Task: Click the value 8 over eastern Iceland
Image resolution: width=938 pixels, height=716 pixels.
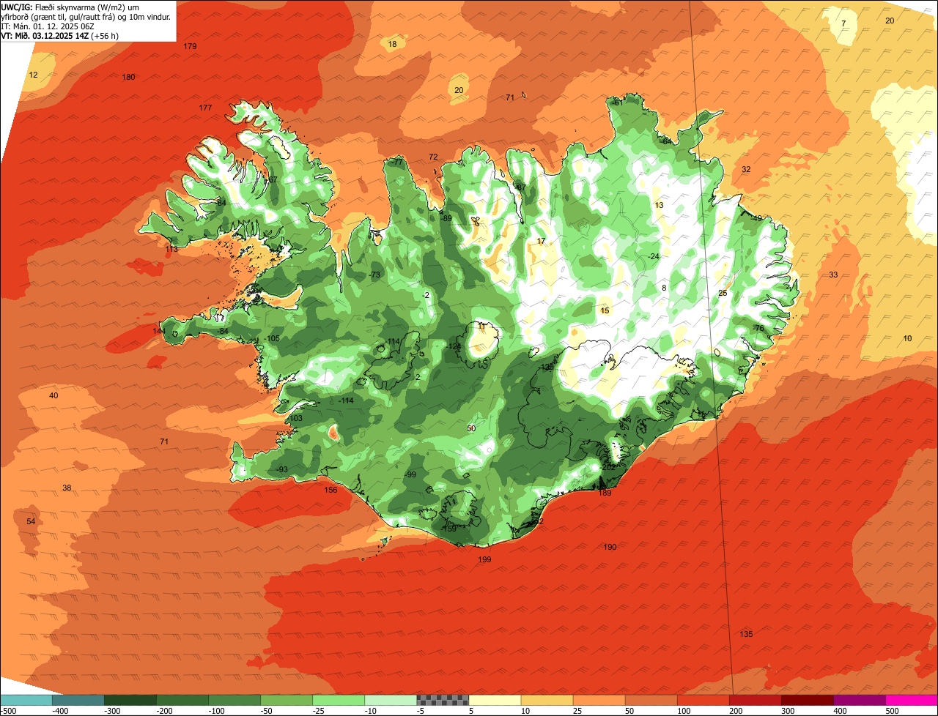Action: pos(664,288)
